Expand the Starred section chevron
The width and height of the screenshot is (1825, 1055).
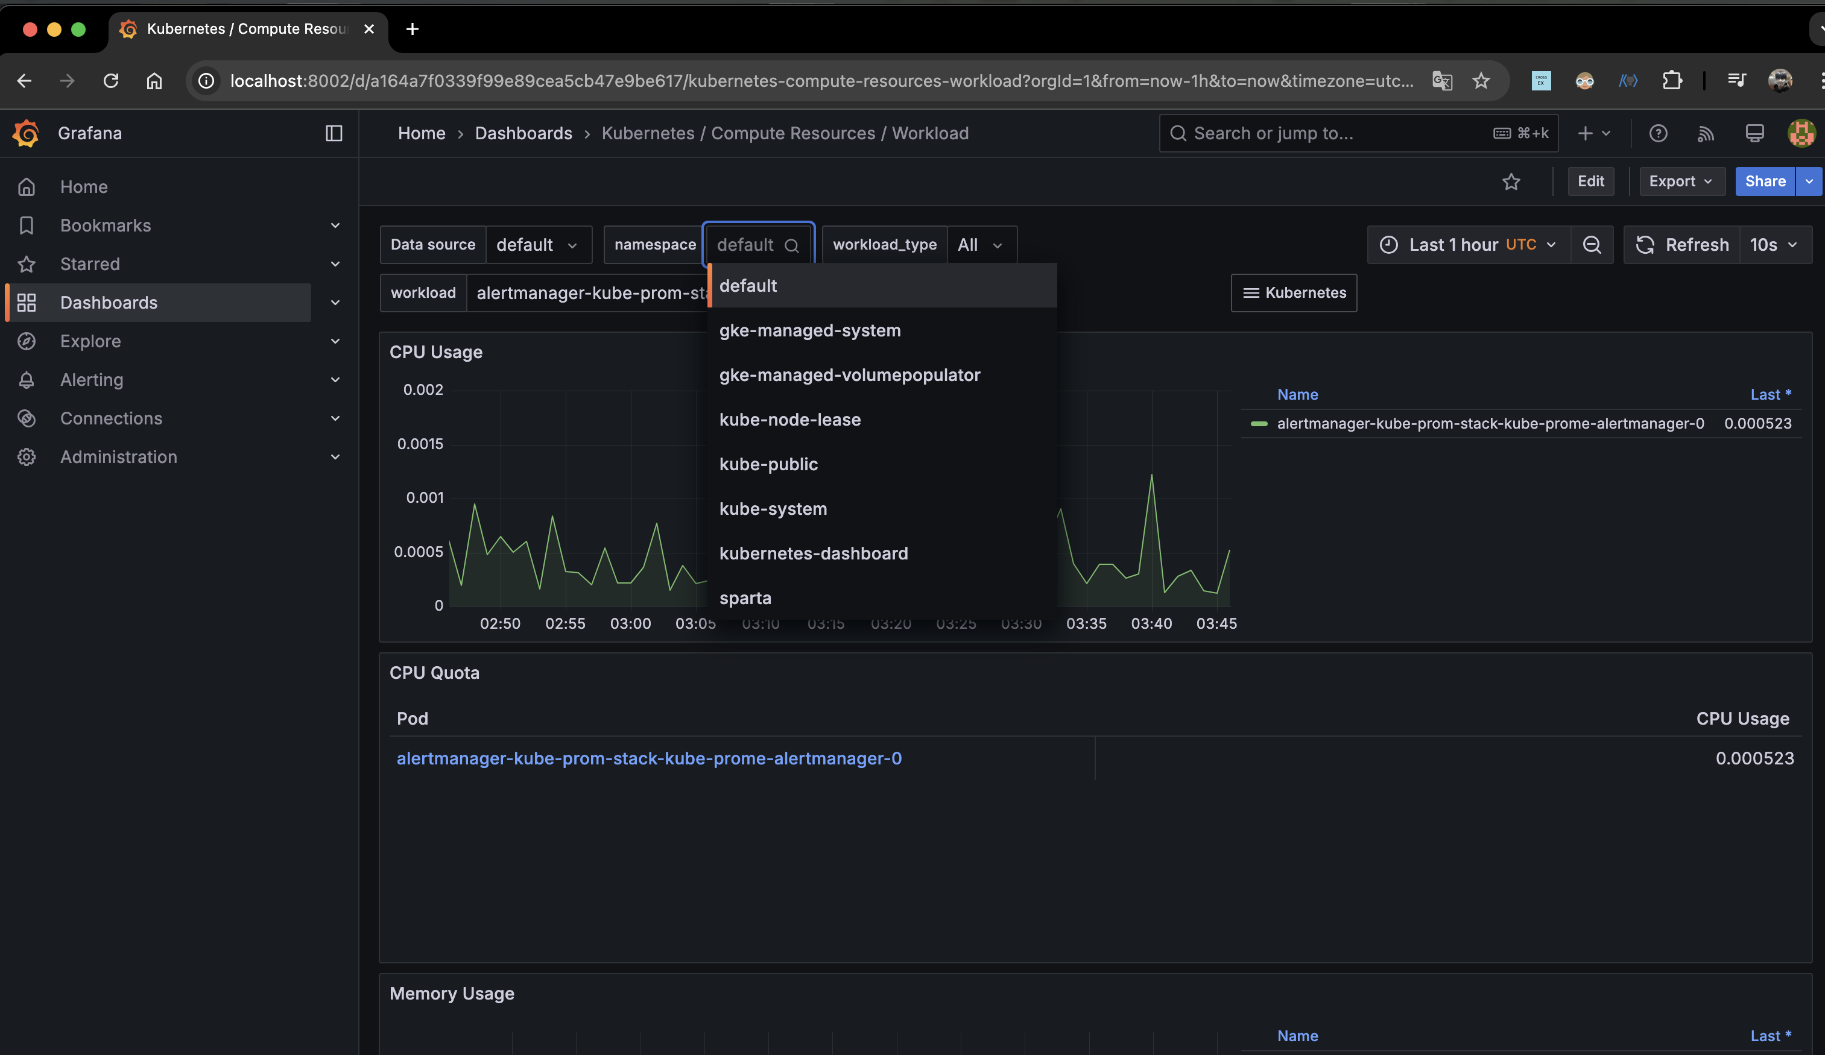[335, 263]
